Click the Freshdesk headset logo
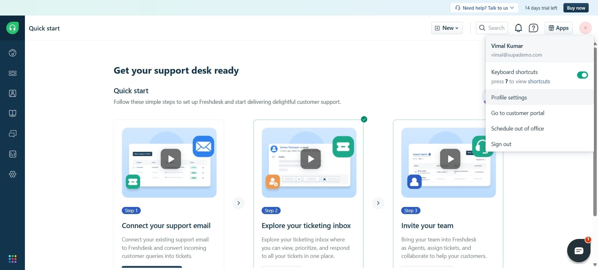The height and width of the screenshot is (270, 598). coord(12,28)
